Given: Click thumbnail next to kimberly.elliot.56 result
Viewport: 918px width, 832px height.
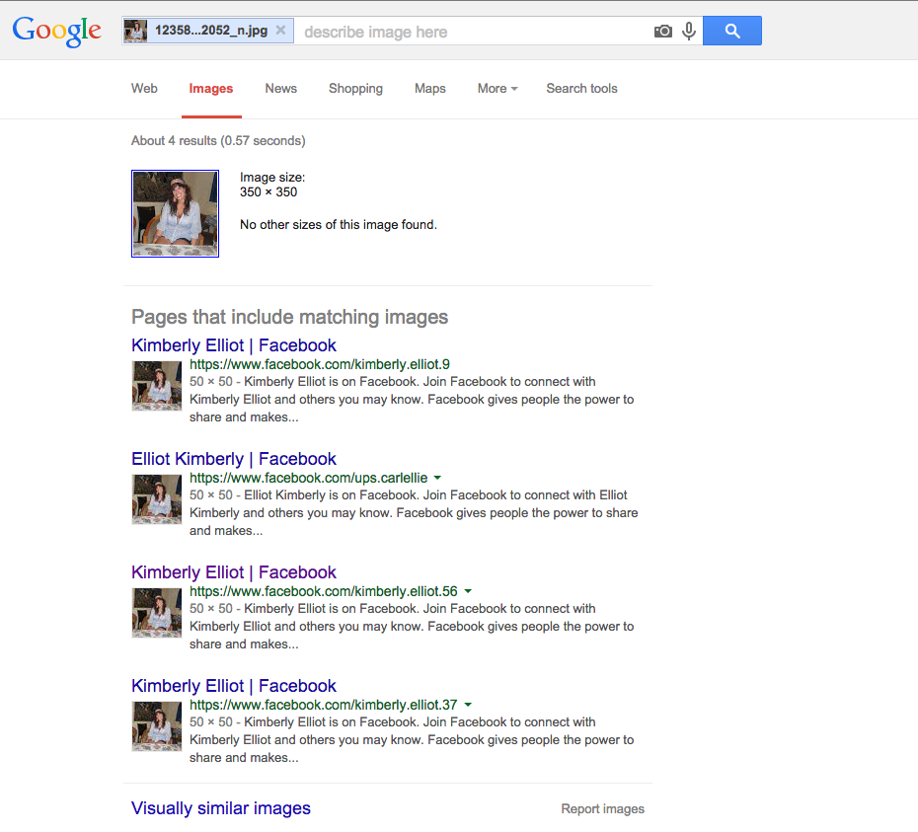Looking at the screenshot, I should click(156, 613).
